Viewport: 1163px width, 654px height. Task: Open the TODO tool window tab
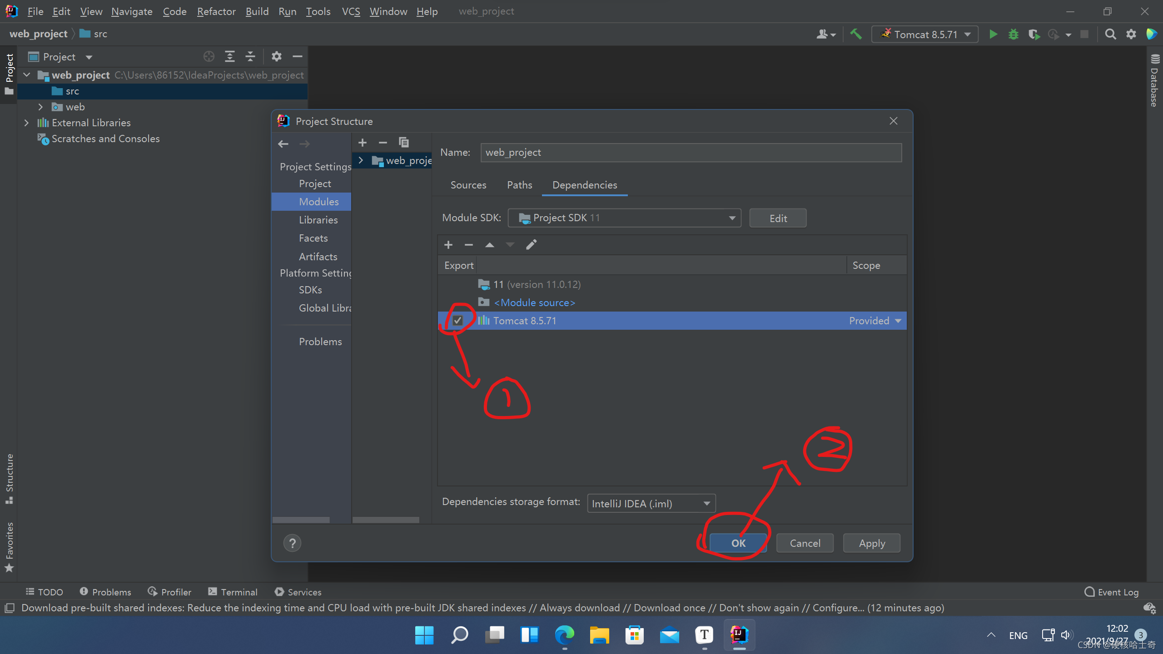[x=45, y=592]
